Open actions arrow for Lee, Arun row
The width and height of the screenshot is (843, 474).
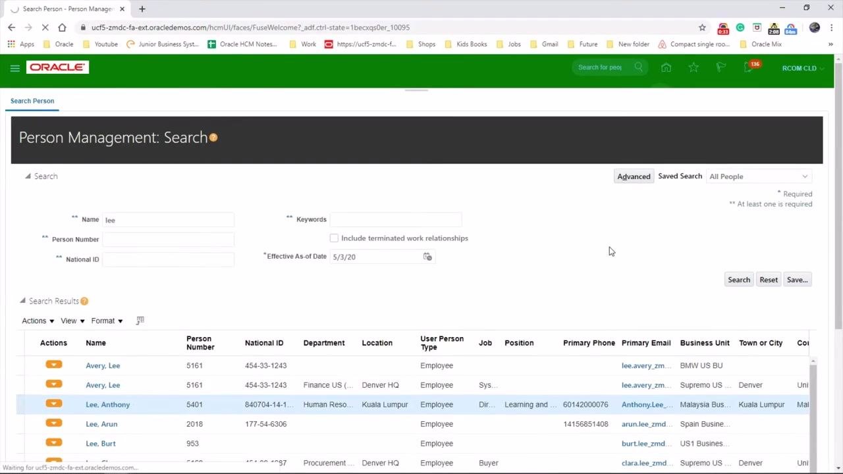point(54,423)
